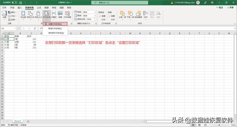This screenshot has height=127, width=237.
Task: Click the 背景 (Background) button
Action: click(60, 15)
